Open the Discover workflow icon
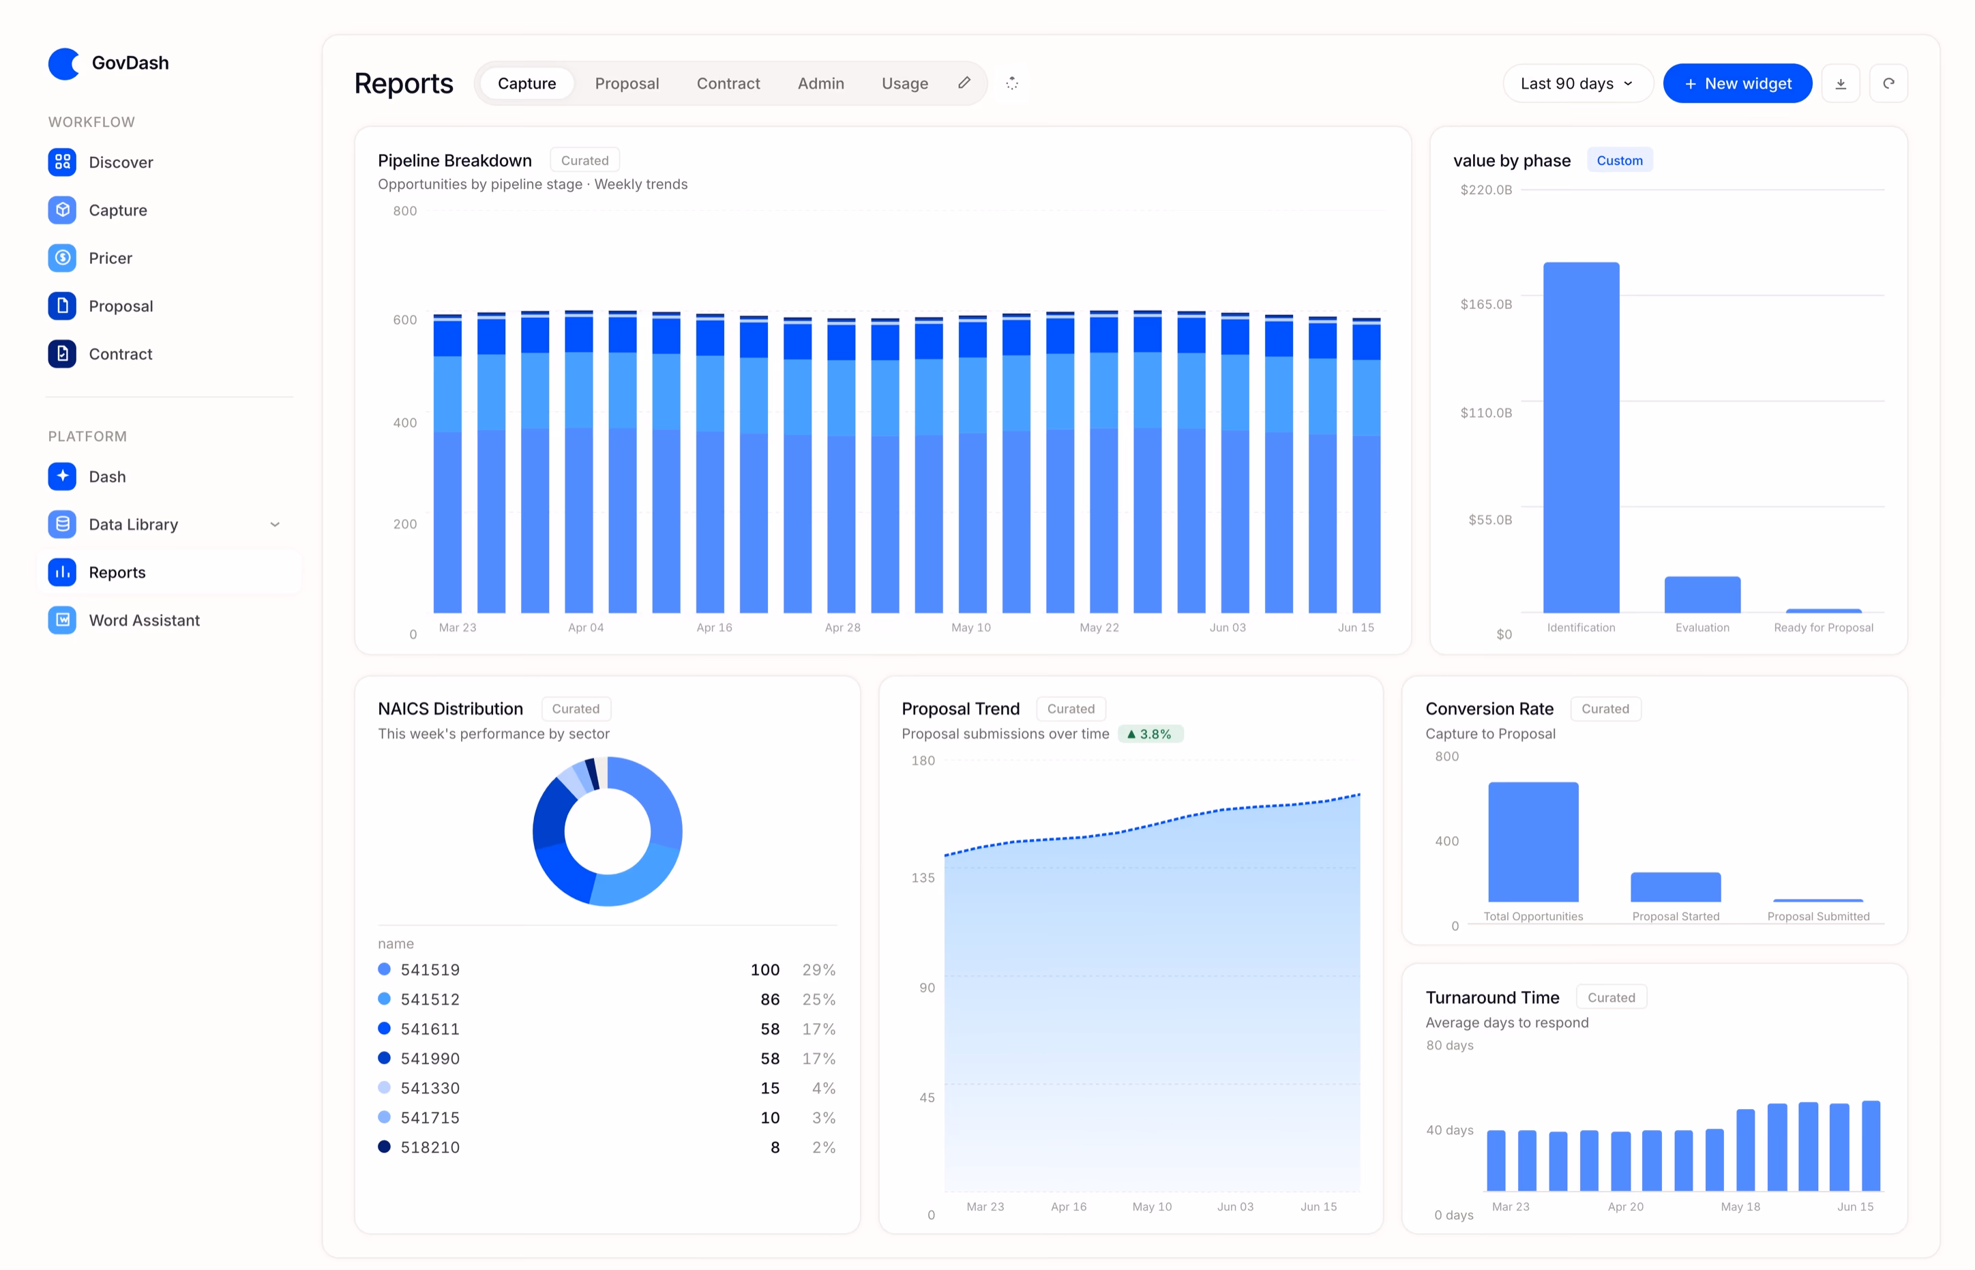This screenshot has height=1270, width=1975. click(62, 162)
